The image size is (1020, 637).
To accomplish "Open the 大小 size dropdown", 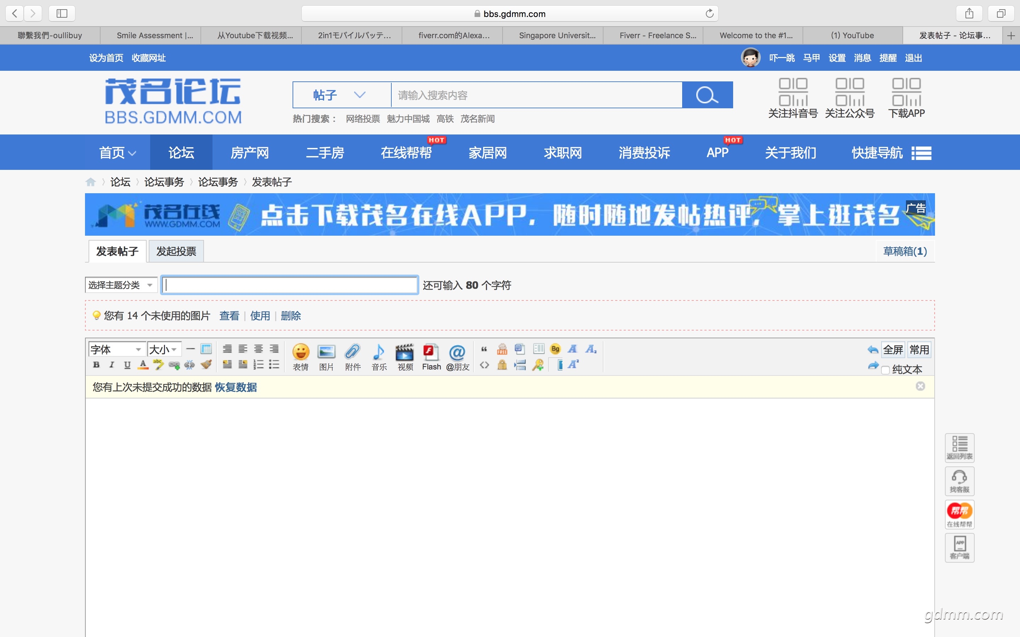I will pos(164,349).
